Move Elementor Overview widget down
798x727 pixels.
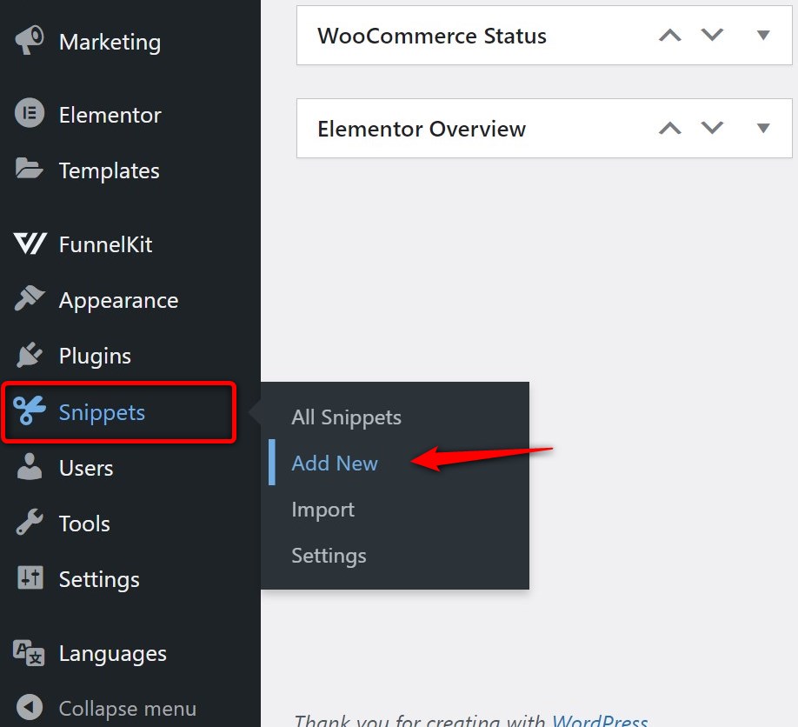713,129
